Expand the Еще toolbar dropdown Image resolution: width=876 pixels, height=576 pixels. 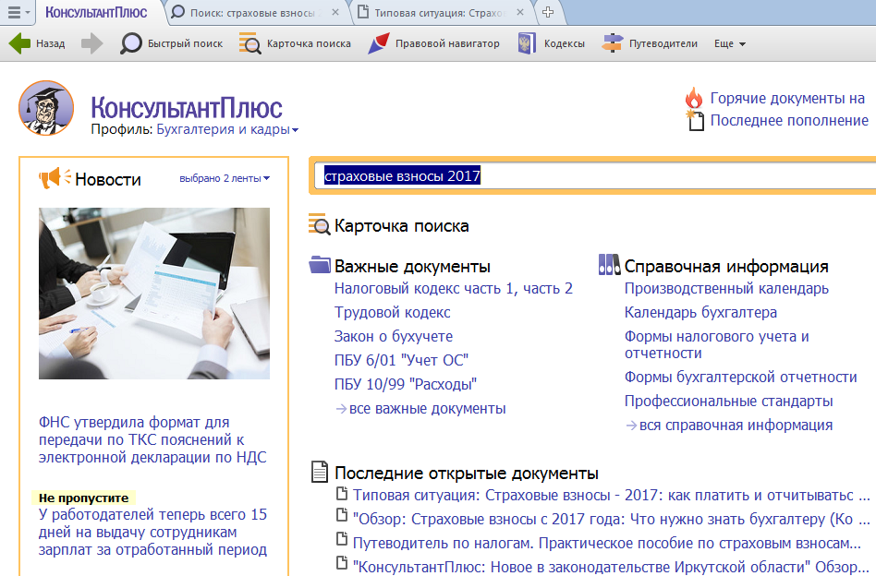click(730, 44)
